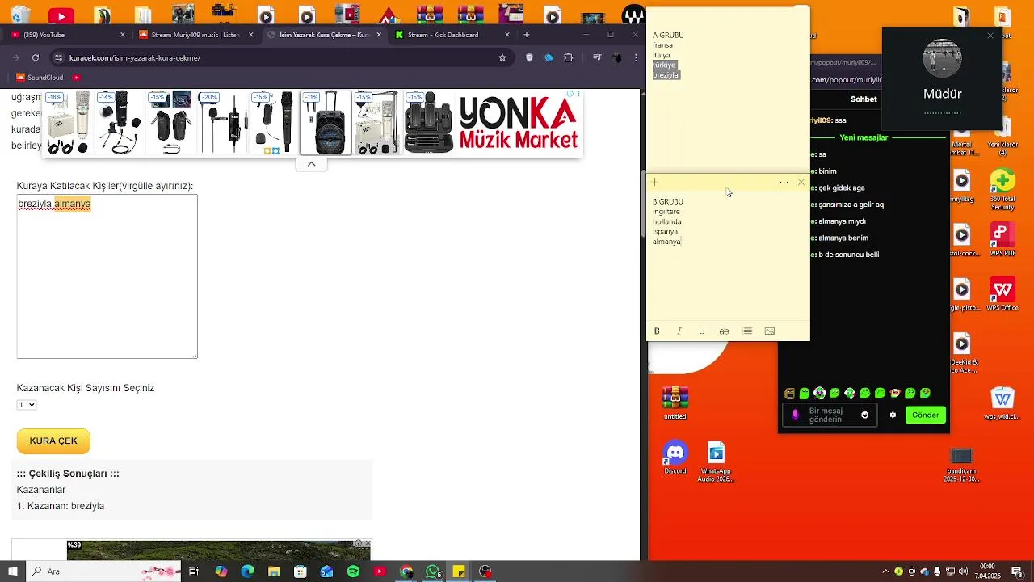Open the B GRUBU note three-dot menu

click(784, 183)
